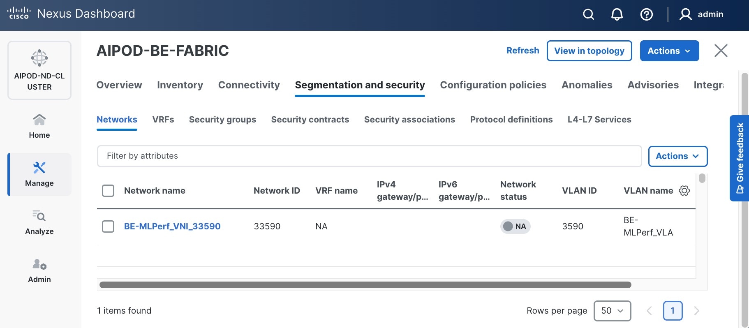Select all networks header checkbox
Screen dimensions: 749x328
[x=108, y=191]
